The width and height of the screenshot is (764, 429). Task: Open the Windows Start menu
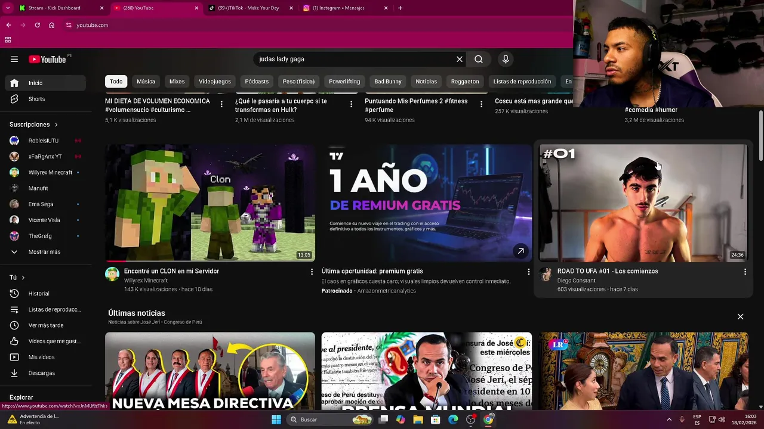276,419
